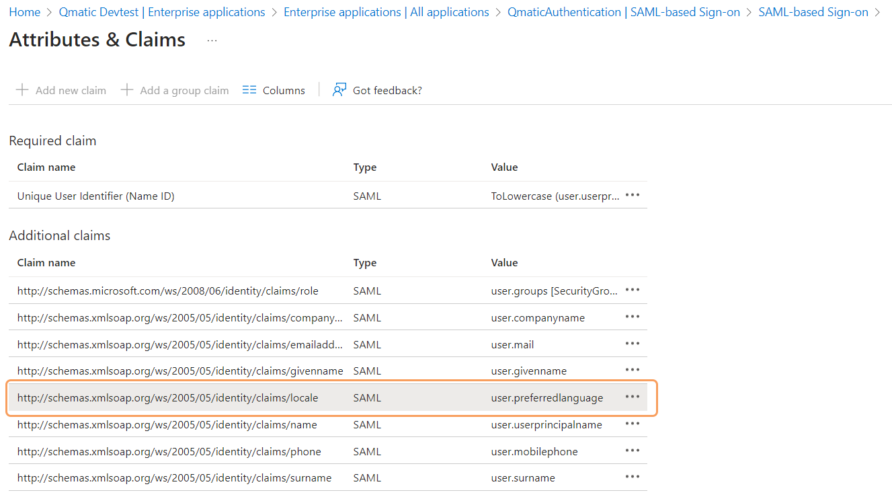
Task: Select the emailaddress claim row
Action: tap(180, 344)
